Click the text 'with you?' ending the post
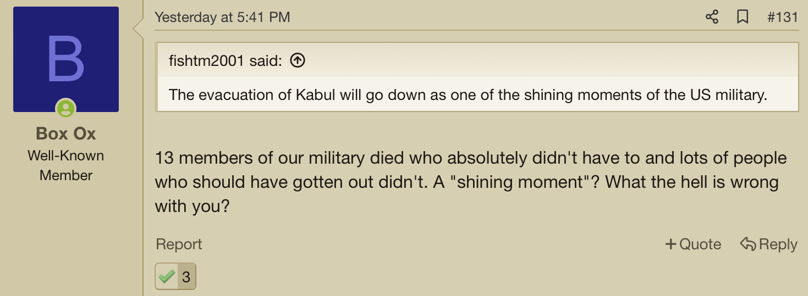 [x=192, y=207]
